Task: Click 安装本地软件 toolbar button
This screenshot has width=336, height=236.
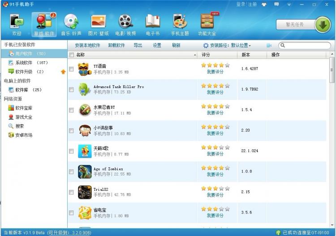Action: point(87,45)
